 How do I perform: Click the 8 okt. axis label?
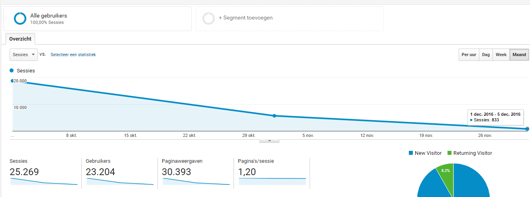[x=71, y=136]
